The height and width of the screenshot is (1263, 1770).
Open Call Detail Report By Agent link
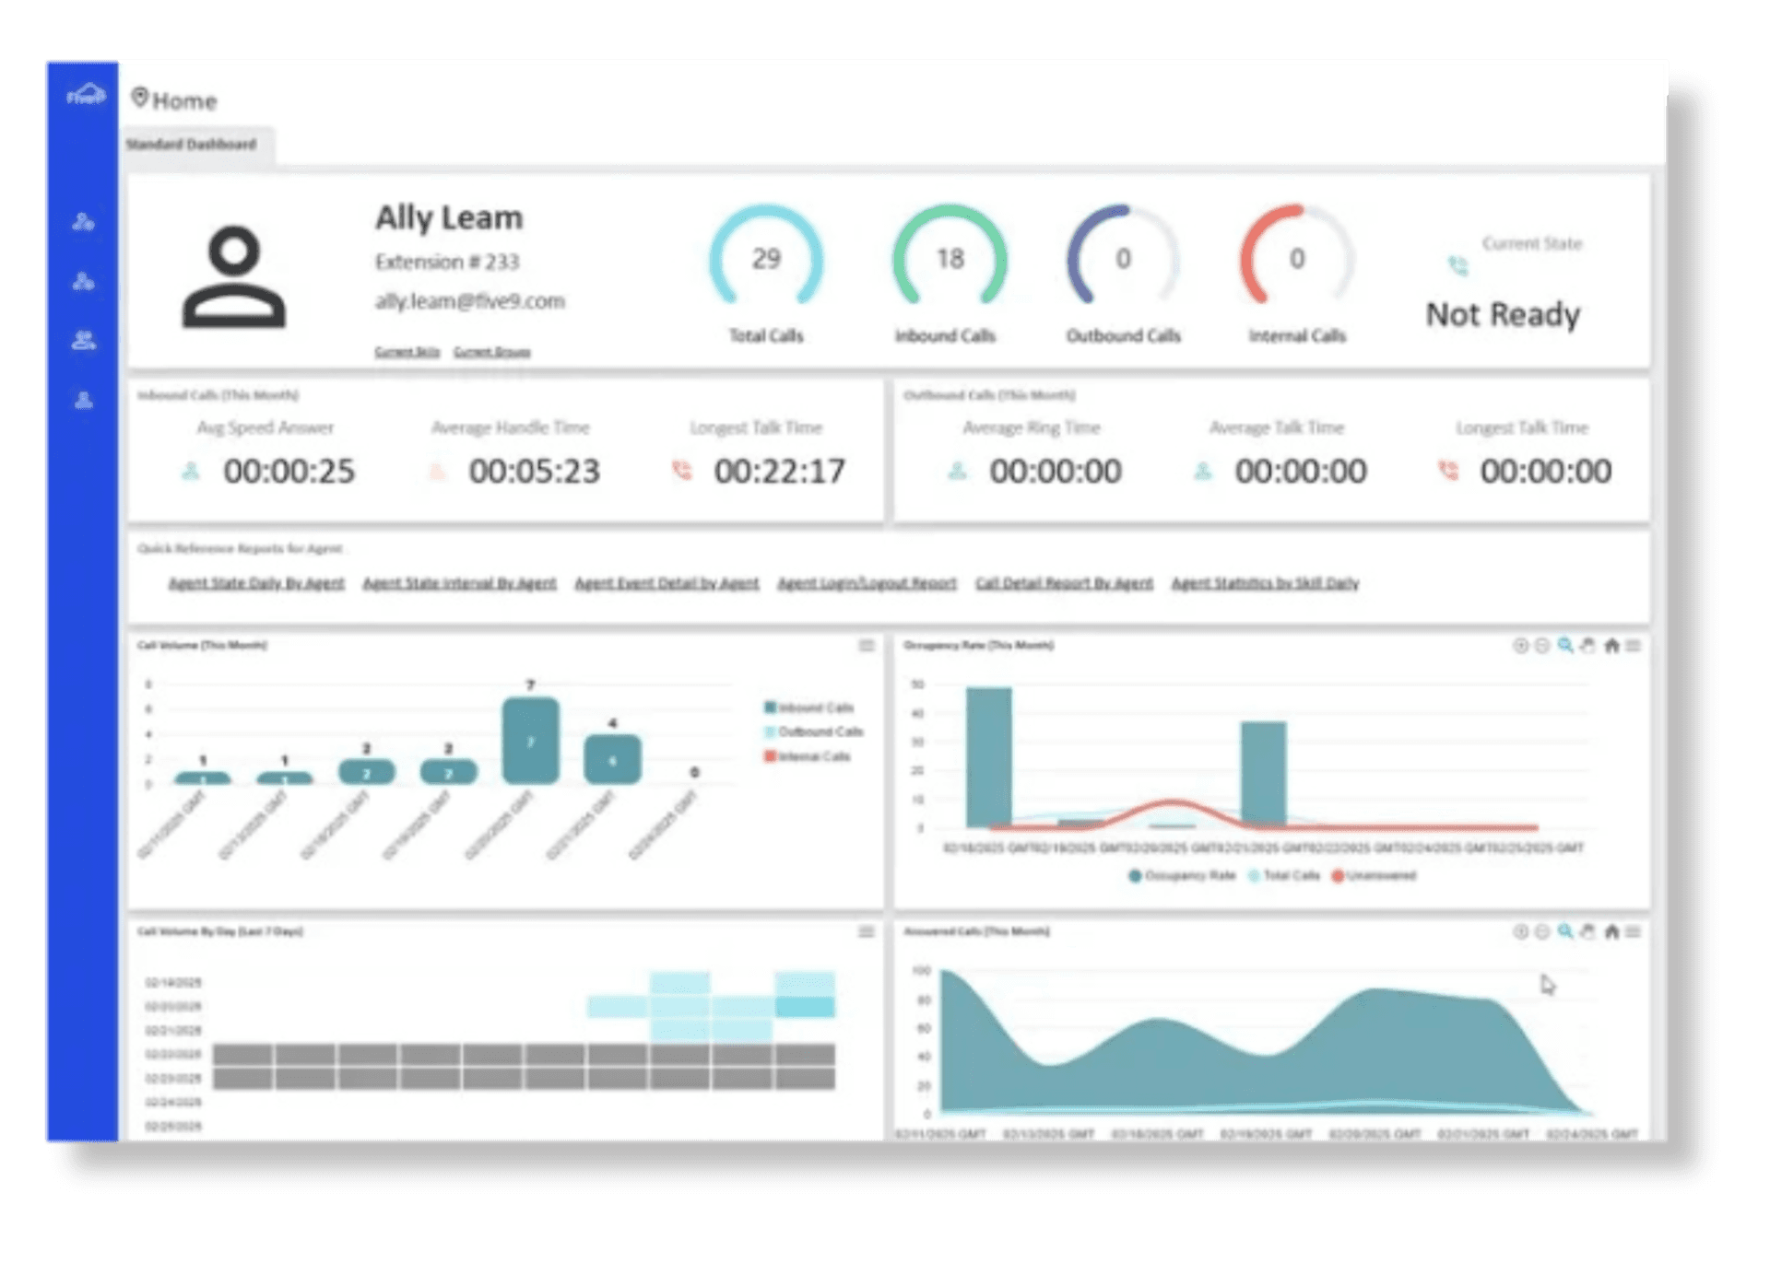click(1064, 583)
